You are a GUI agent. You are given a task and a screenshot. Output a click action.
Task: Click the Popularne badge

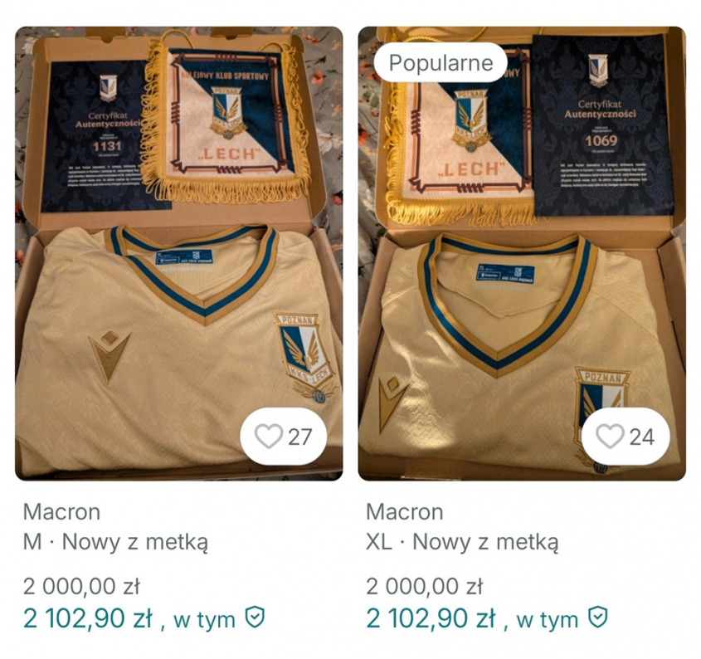441,62
